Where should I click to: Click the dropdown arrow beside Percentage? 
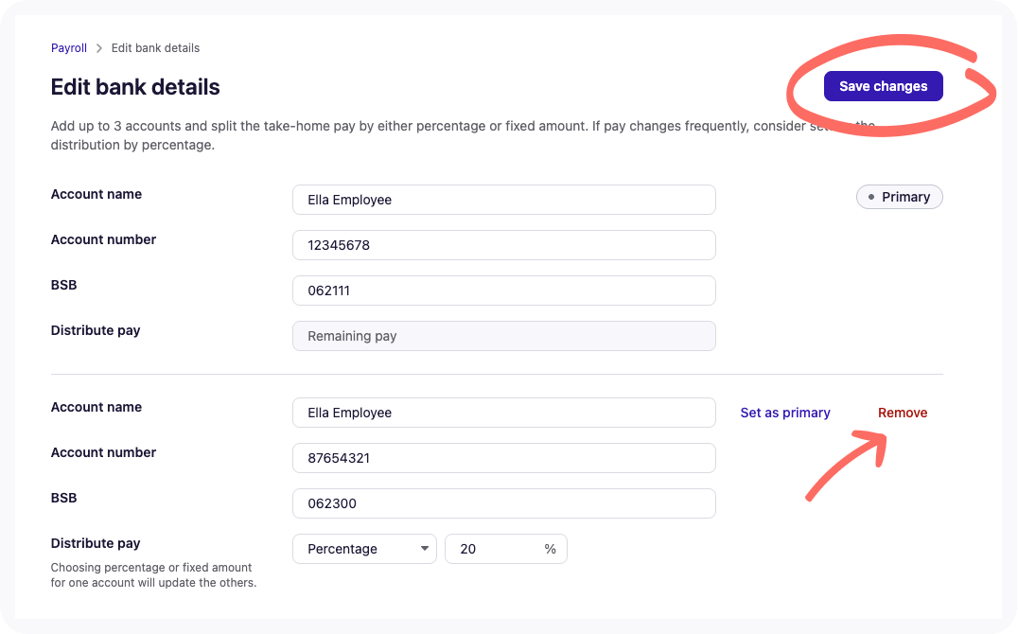(x=424, y=549)
